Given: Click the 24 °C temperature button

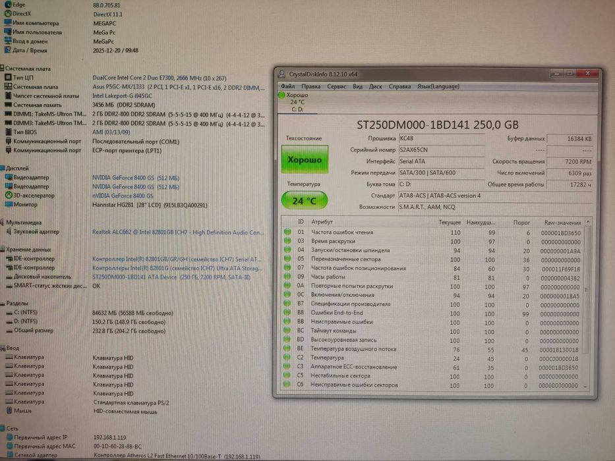Looking at the screenshot, I should point(305,201).
